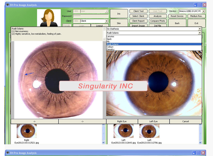213x156 pixels.
Task: Click the Right Eye button
Action: pos(122,122)
